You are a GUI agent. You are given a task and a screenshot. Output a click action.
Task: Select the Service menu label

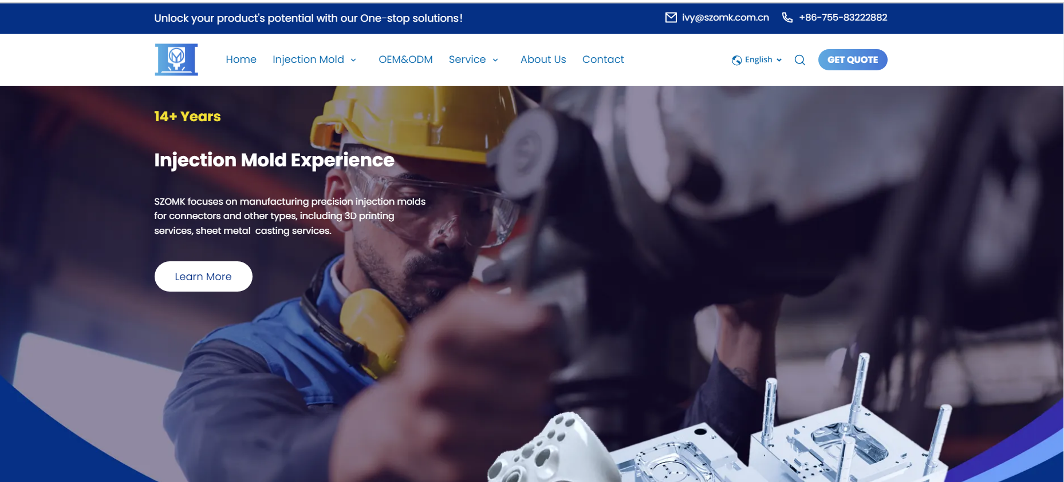(467, 59)
